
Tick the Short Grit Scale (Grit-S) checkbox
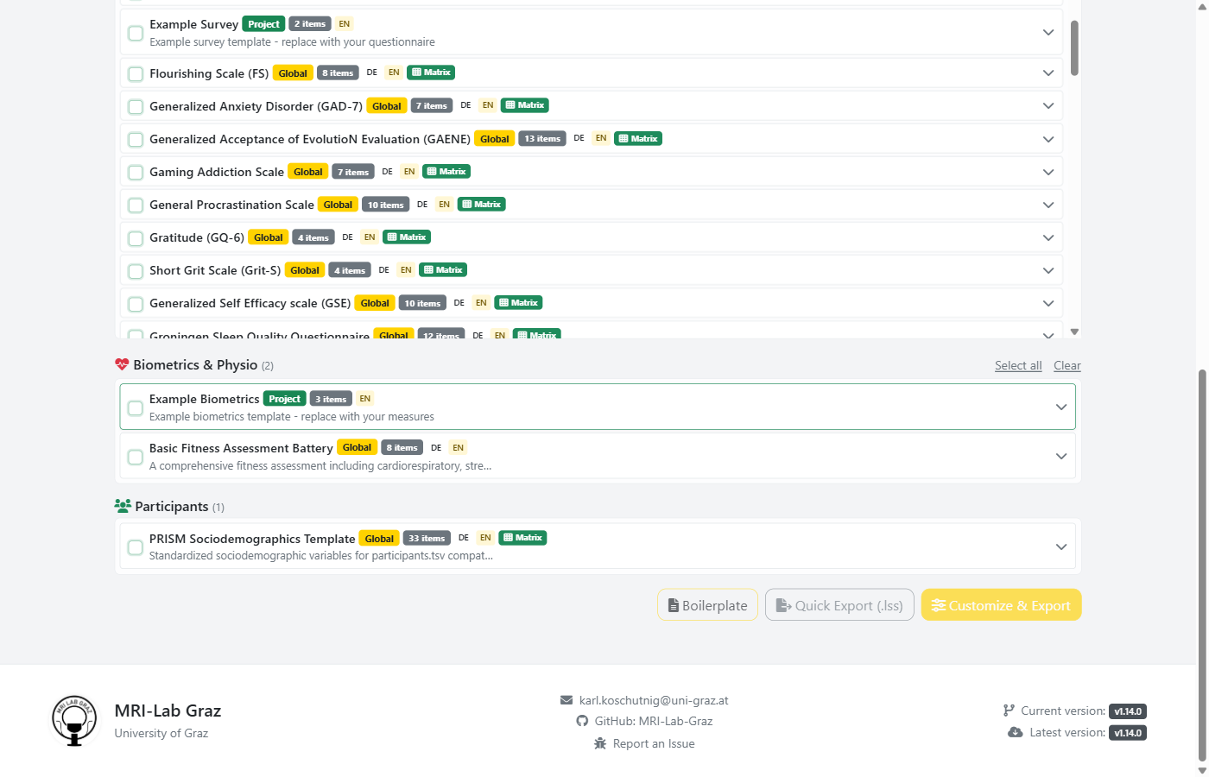136,271
